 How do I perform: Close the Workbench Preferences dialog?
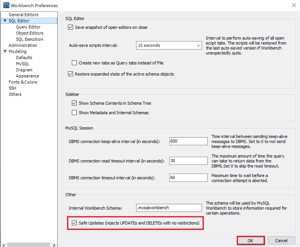point(294,5)
